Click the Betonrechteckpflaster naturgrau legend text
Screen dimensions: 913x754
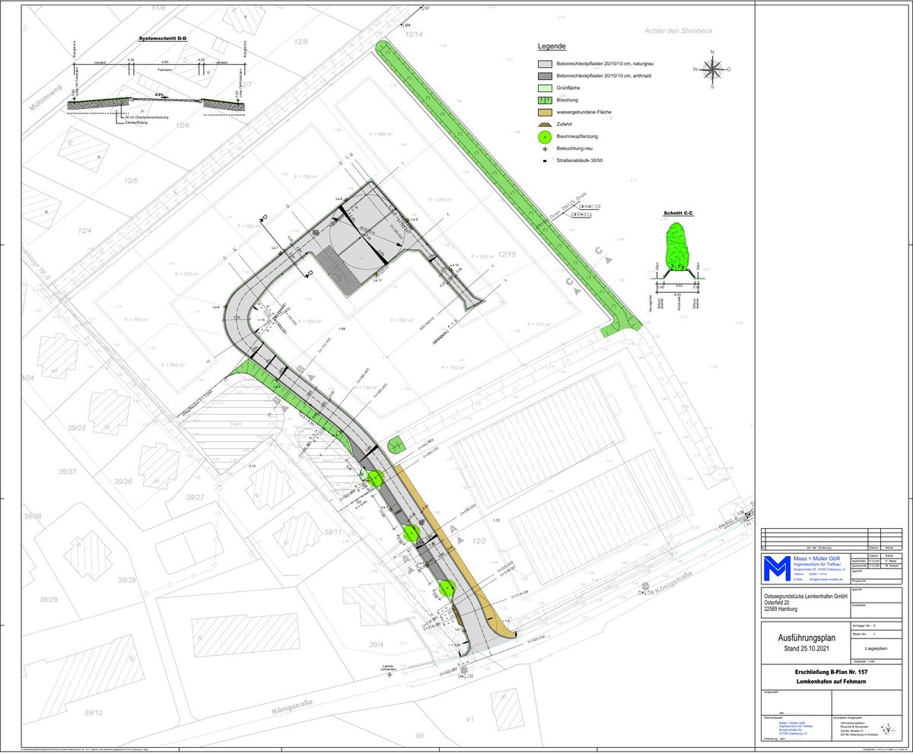[x=606, y=65]
